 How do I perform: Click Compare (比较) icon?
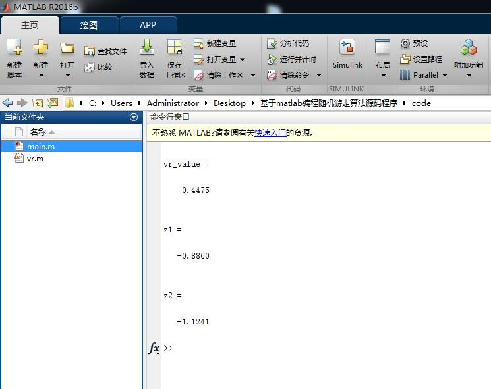89,67
